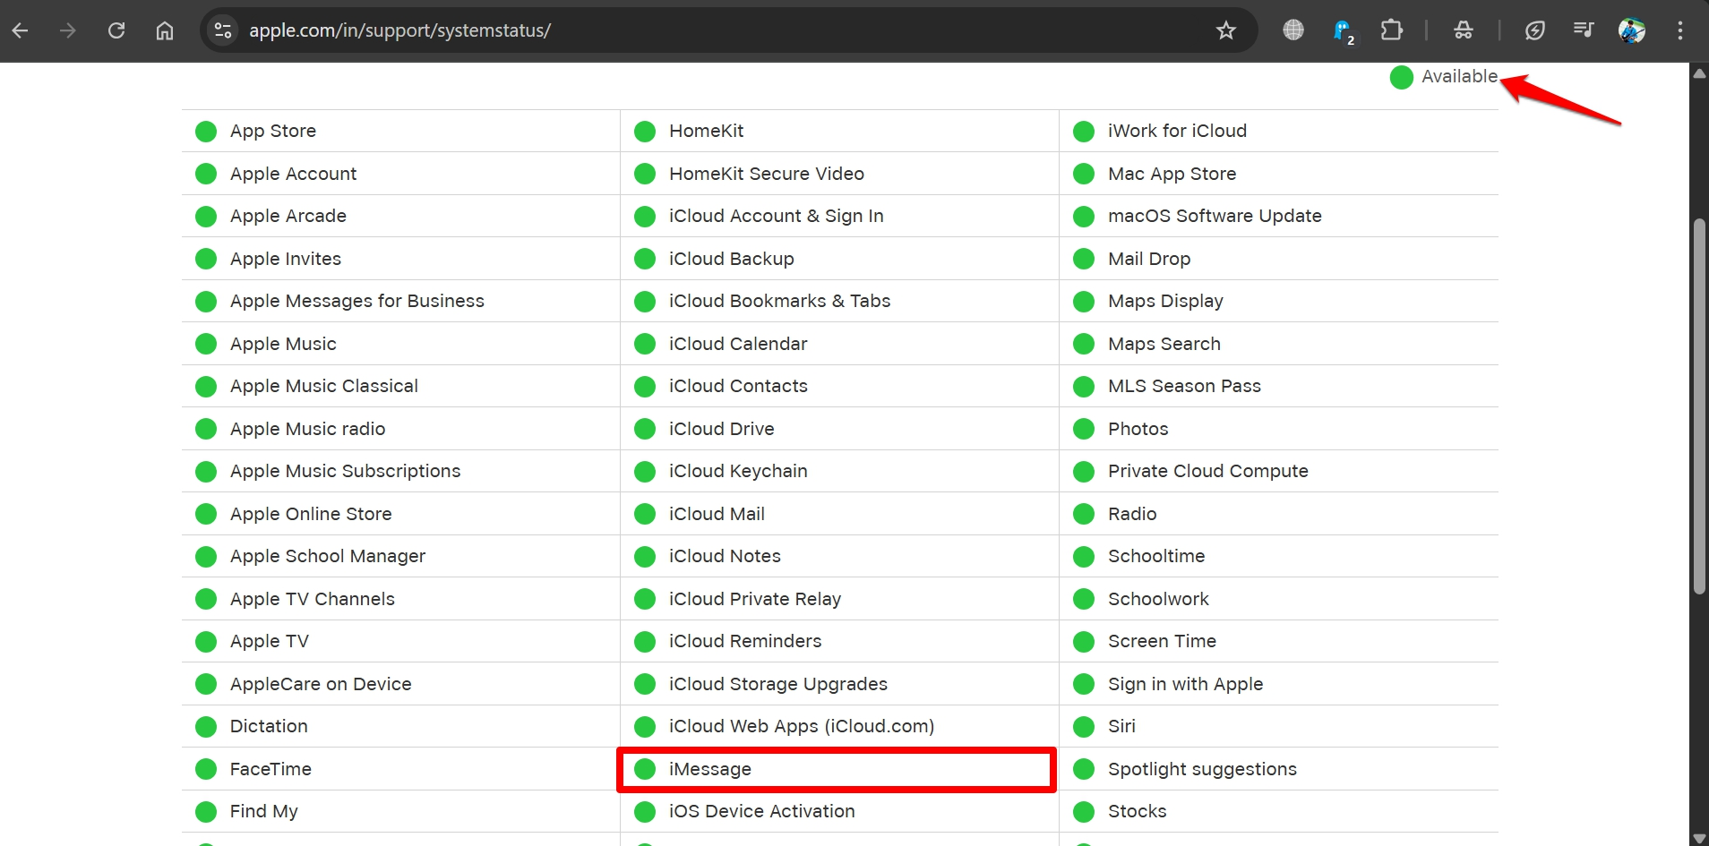This screenshot has width=1709, height=846.
Task: Reload the current page
Action: tap(116, 30)
